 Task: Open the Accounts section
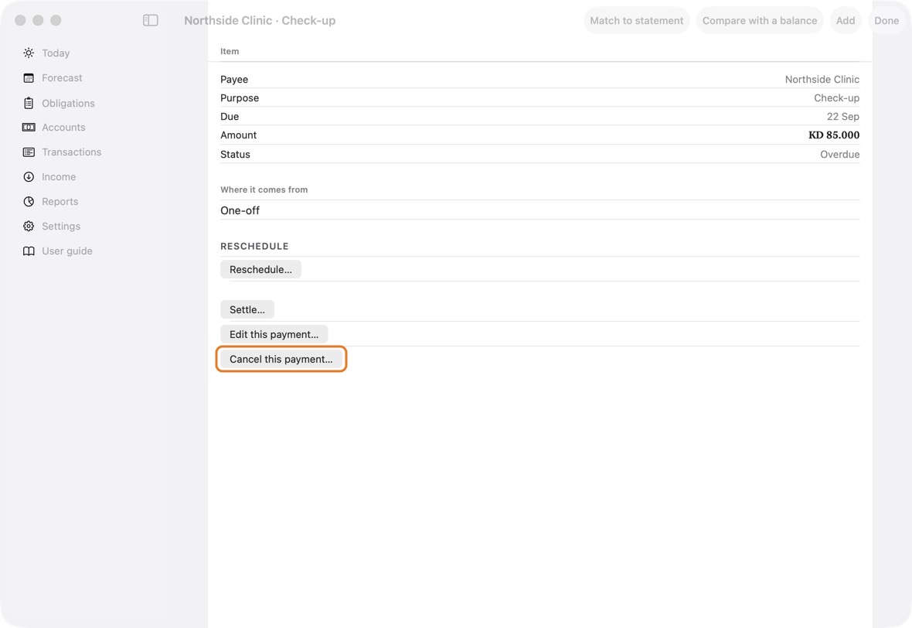63,128
